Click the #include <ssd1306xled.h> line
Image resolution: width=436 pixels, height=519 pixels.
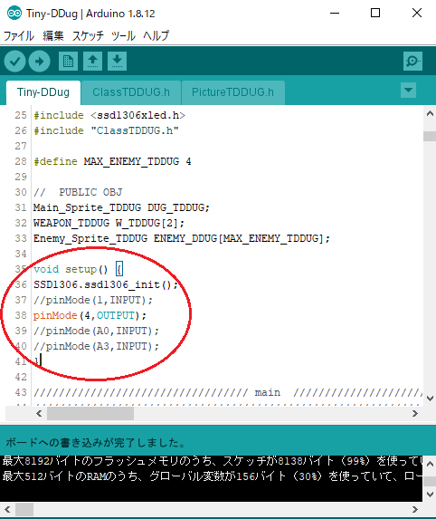click(x=109, y=115)
